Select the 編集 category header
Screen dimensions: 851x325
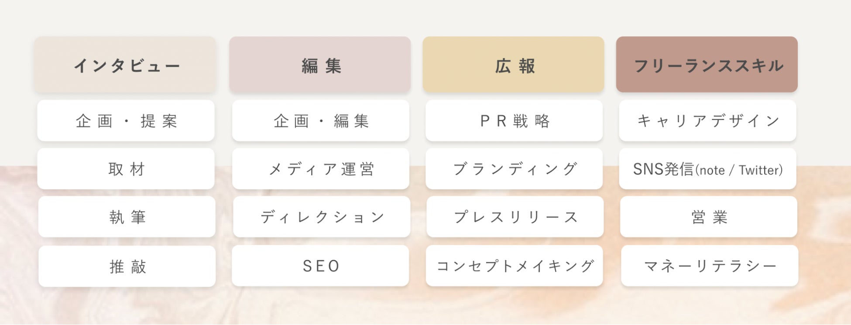tap(319, 65)
